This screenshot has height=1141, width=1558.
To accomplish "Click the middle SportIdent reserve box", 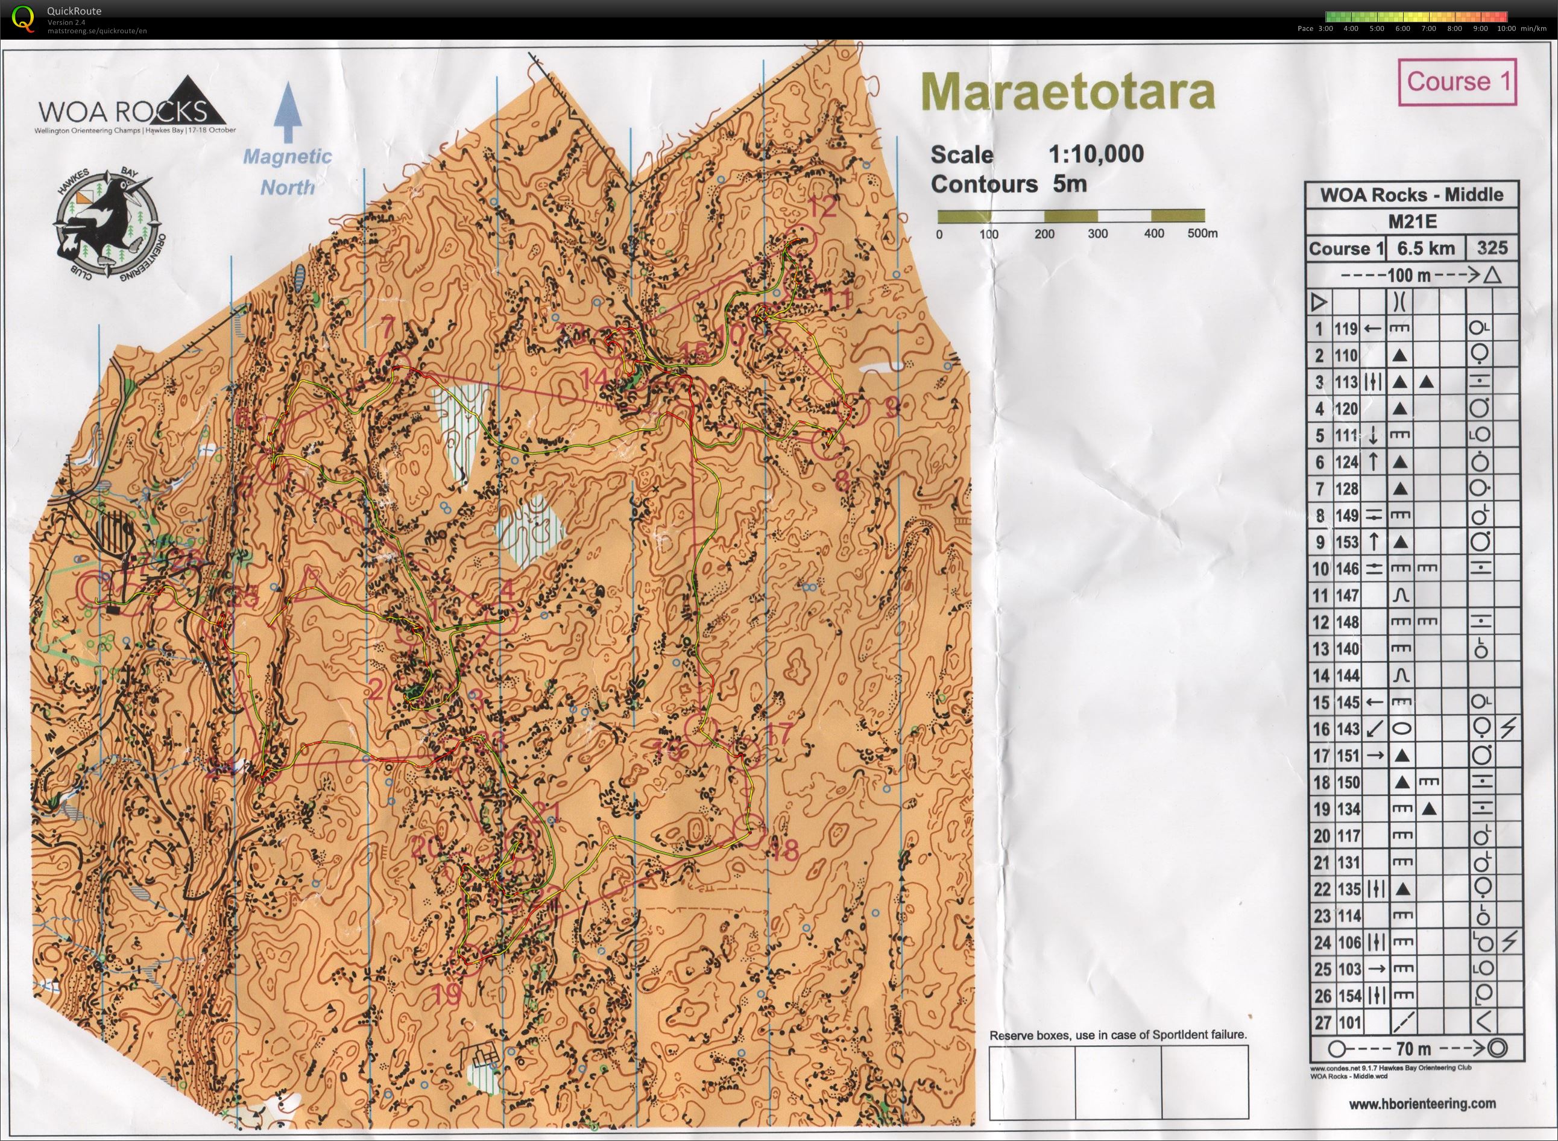I will pyautogui.click(x=1118, y=1083).
